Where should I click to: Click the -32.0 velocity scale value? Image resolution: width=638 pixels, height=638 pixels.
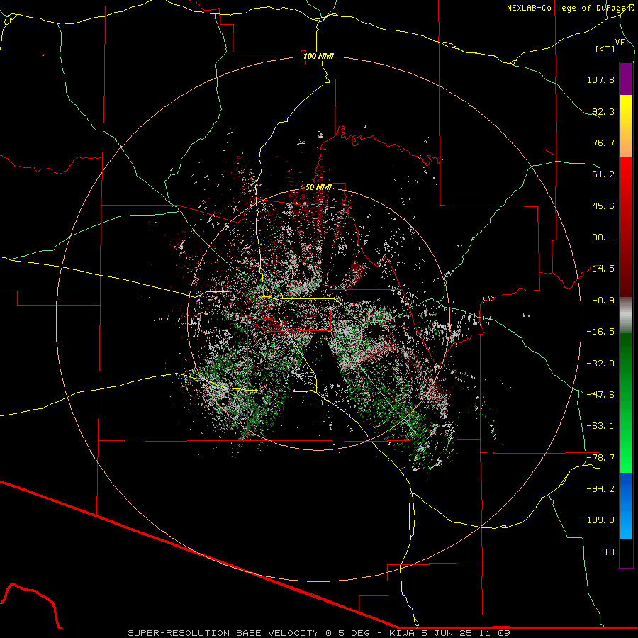coord(600,364)
